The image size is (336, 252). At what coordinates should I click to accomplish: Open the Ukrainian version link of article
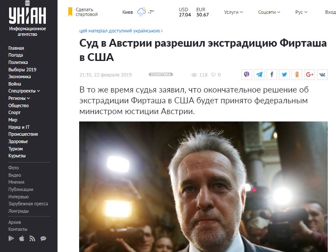[121, 31]
